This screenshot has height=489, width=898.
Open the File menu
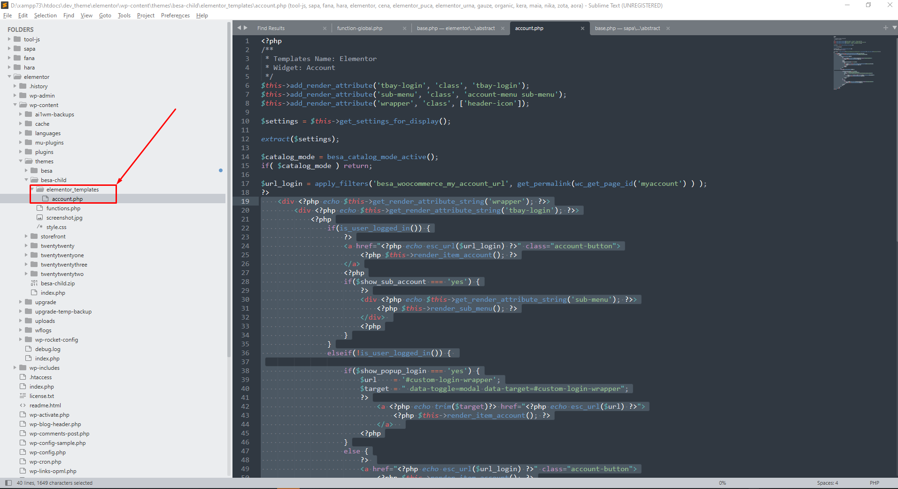point(8,15)
